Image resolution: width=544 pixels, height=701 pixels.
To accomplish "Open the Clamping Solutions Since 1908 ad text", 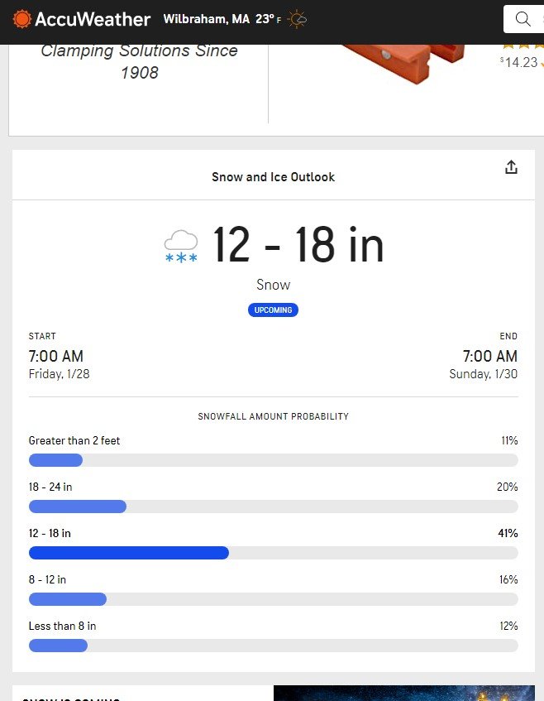I will [140, 62].
